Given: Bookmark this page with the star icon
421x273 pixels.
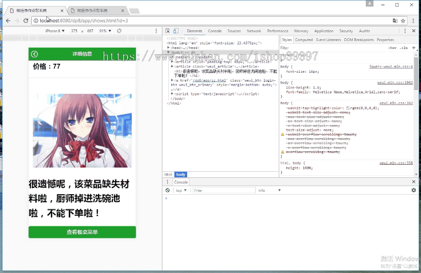Looking at the screenshot, I should tap(403, 21).
